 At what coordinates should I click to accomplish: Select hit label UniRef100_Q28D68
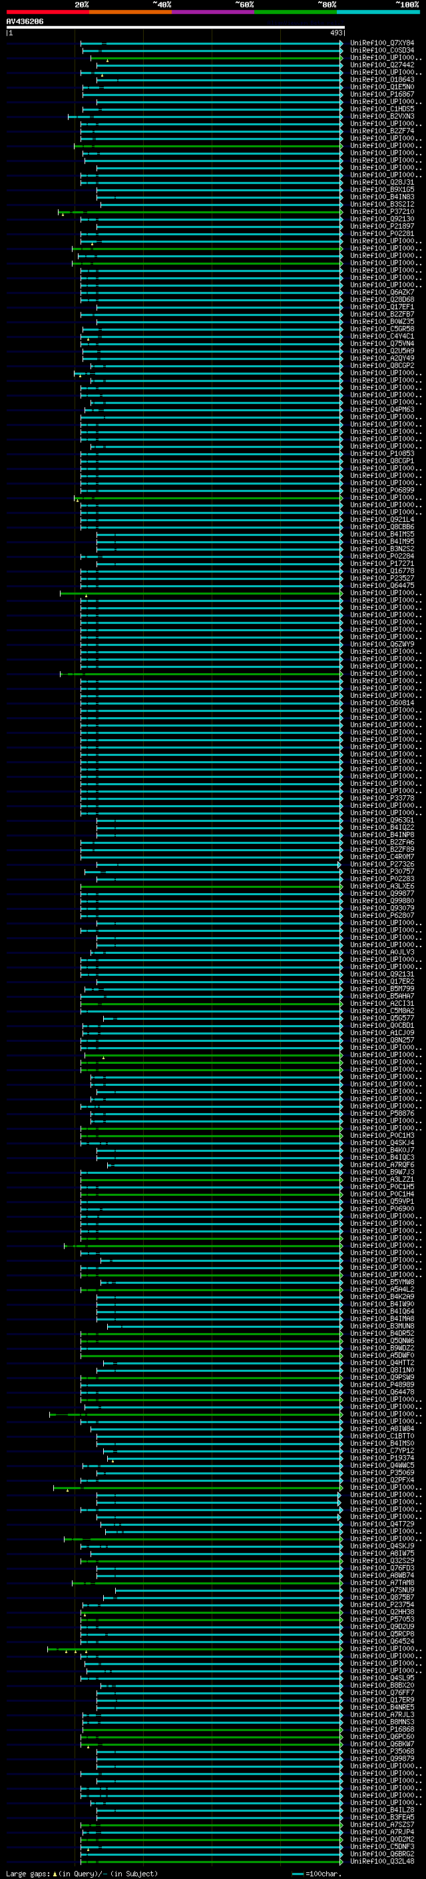click(x=382, y=300)
